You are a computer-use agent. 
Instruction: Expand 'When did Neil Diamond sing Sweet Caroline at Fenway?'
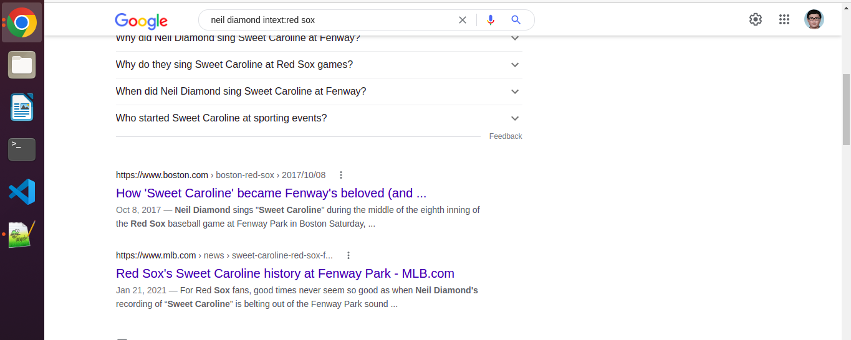coord(319,92)
